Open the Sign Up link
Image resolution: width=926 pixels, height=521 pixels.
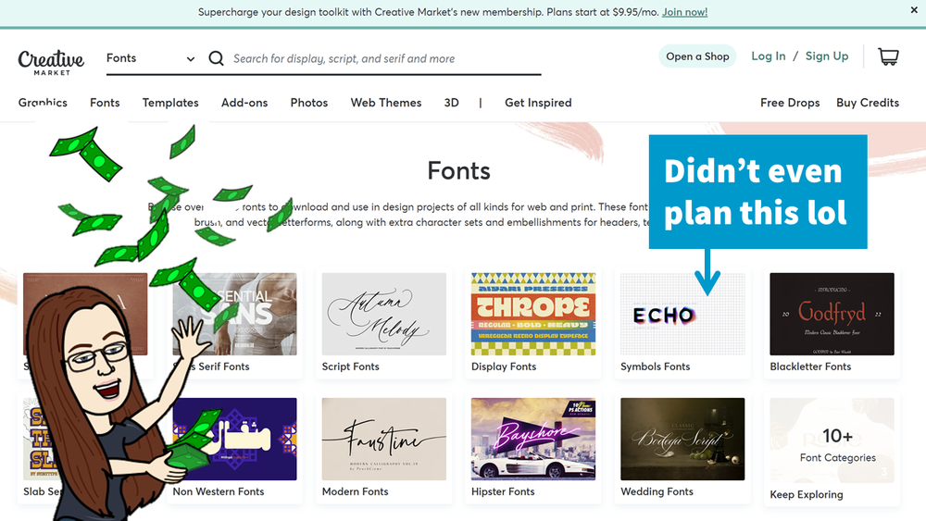(827, 56)
